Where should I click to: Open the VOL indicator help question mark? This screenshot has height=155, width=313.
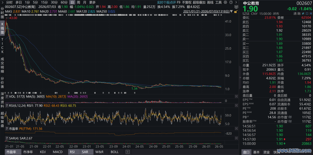7,97
